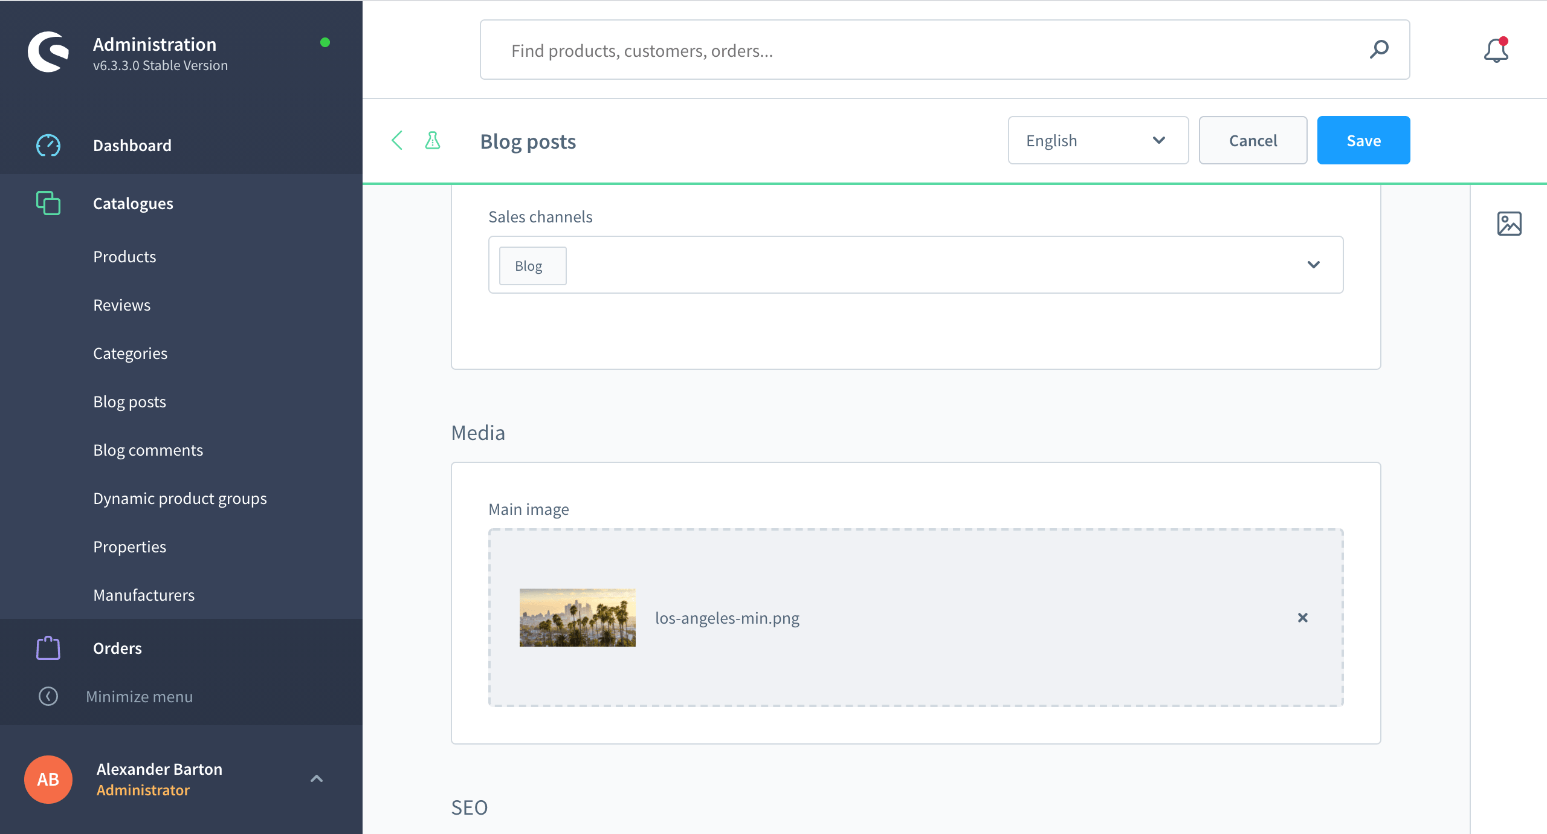Navigate to the Products menu item
Screen dimensions: 1547x834
[124, 257]
